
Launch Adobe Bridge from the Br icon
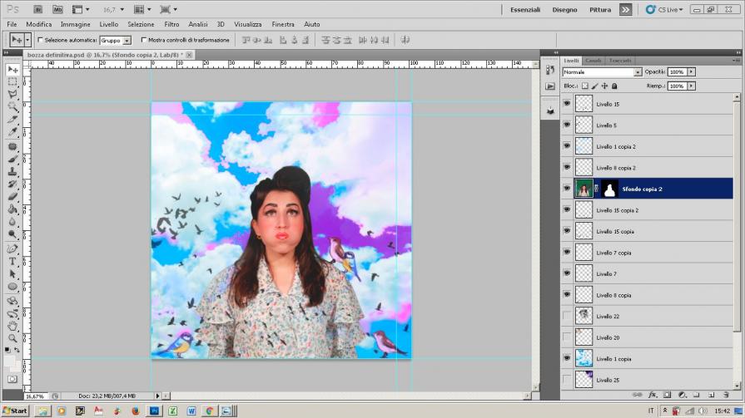point(38,9)
